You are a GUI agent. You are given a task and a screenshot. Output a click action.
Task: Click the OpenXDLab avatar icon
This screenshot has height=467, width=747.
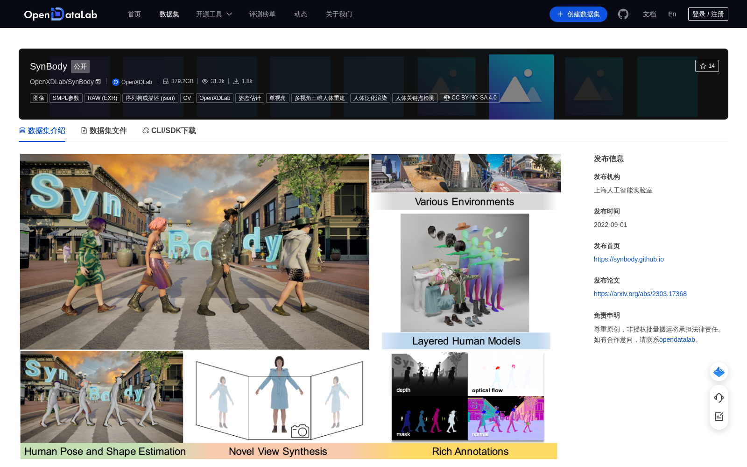pos(116,82)
